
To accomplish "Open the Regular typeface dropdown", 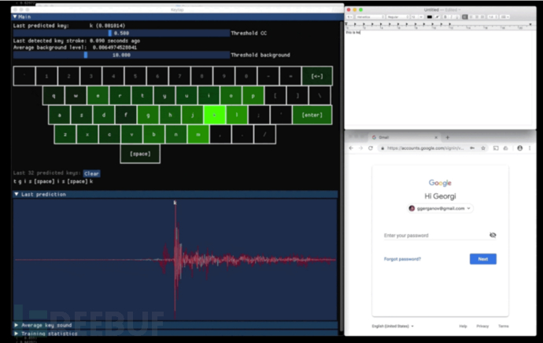I will tap(398, 17).
